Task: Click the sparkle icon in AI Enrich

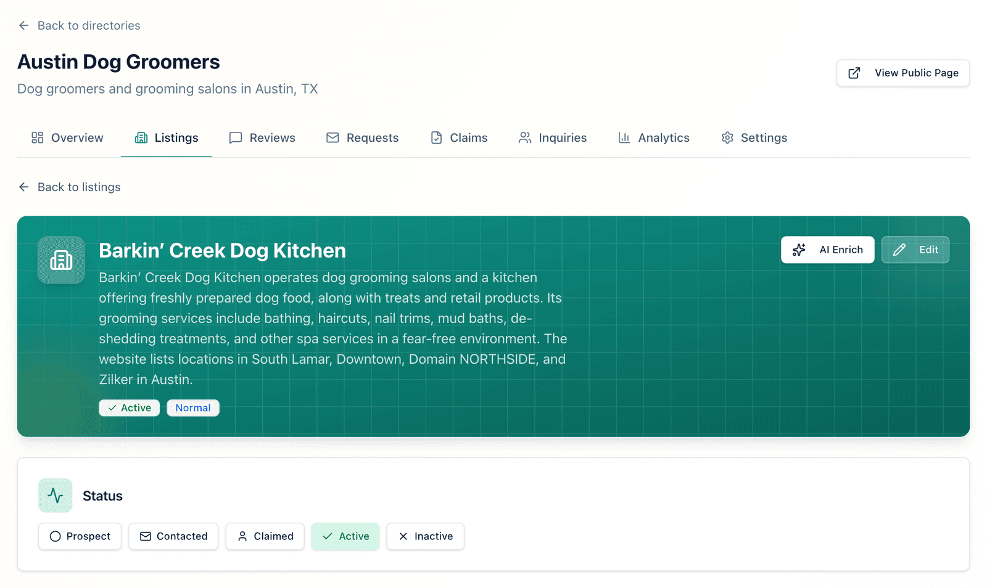Action: pyautogui.click(x=799, y=250)
